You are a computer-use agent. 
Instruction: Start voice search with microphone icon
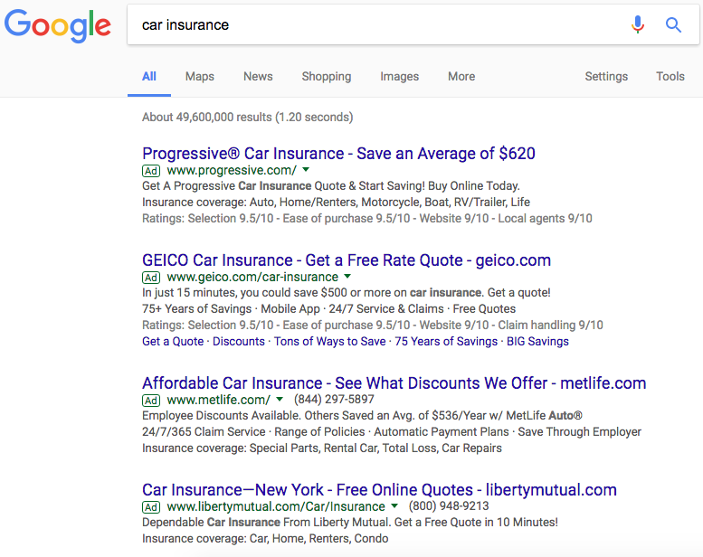[638, 24]
